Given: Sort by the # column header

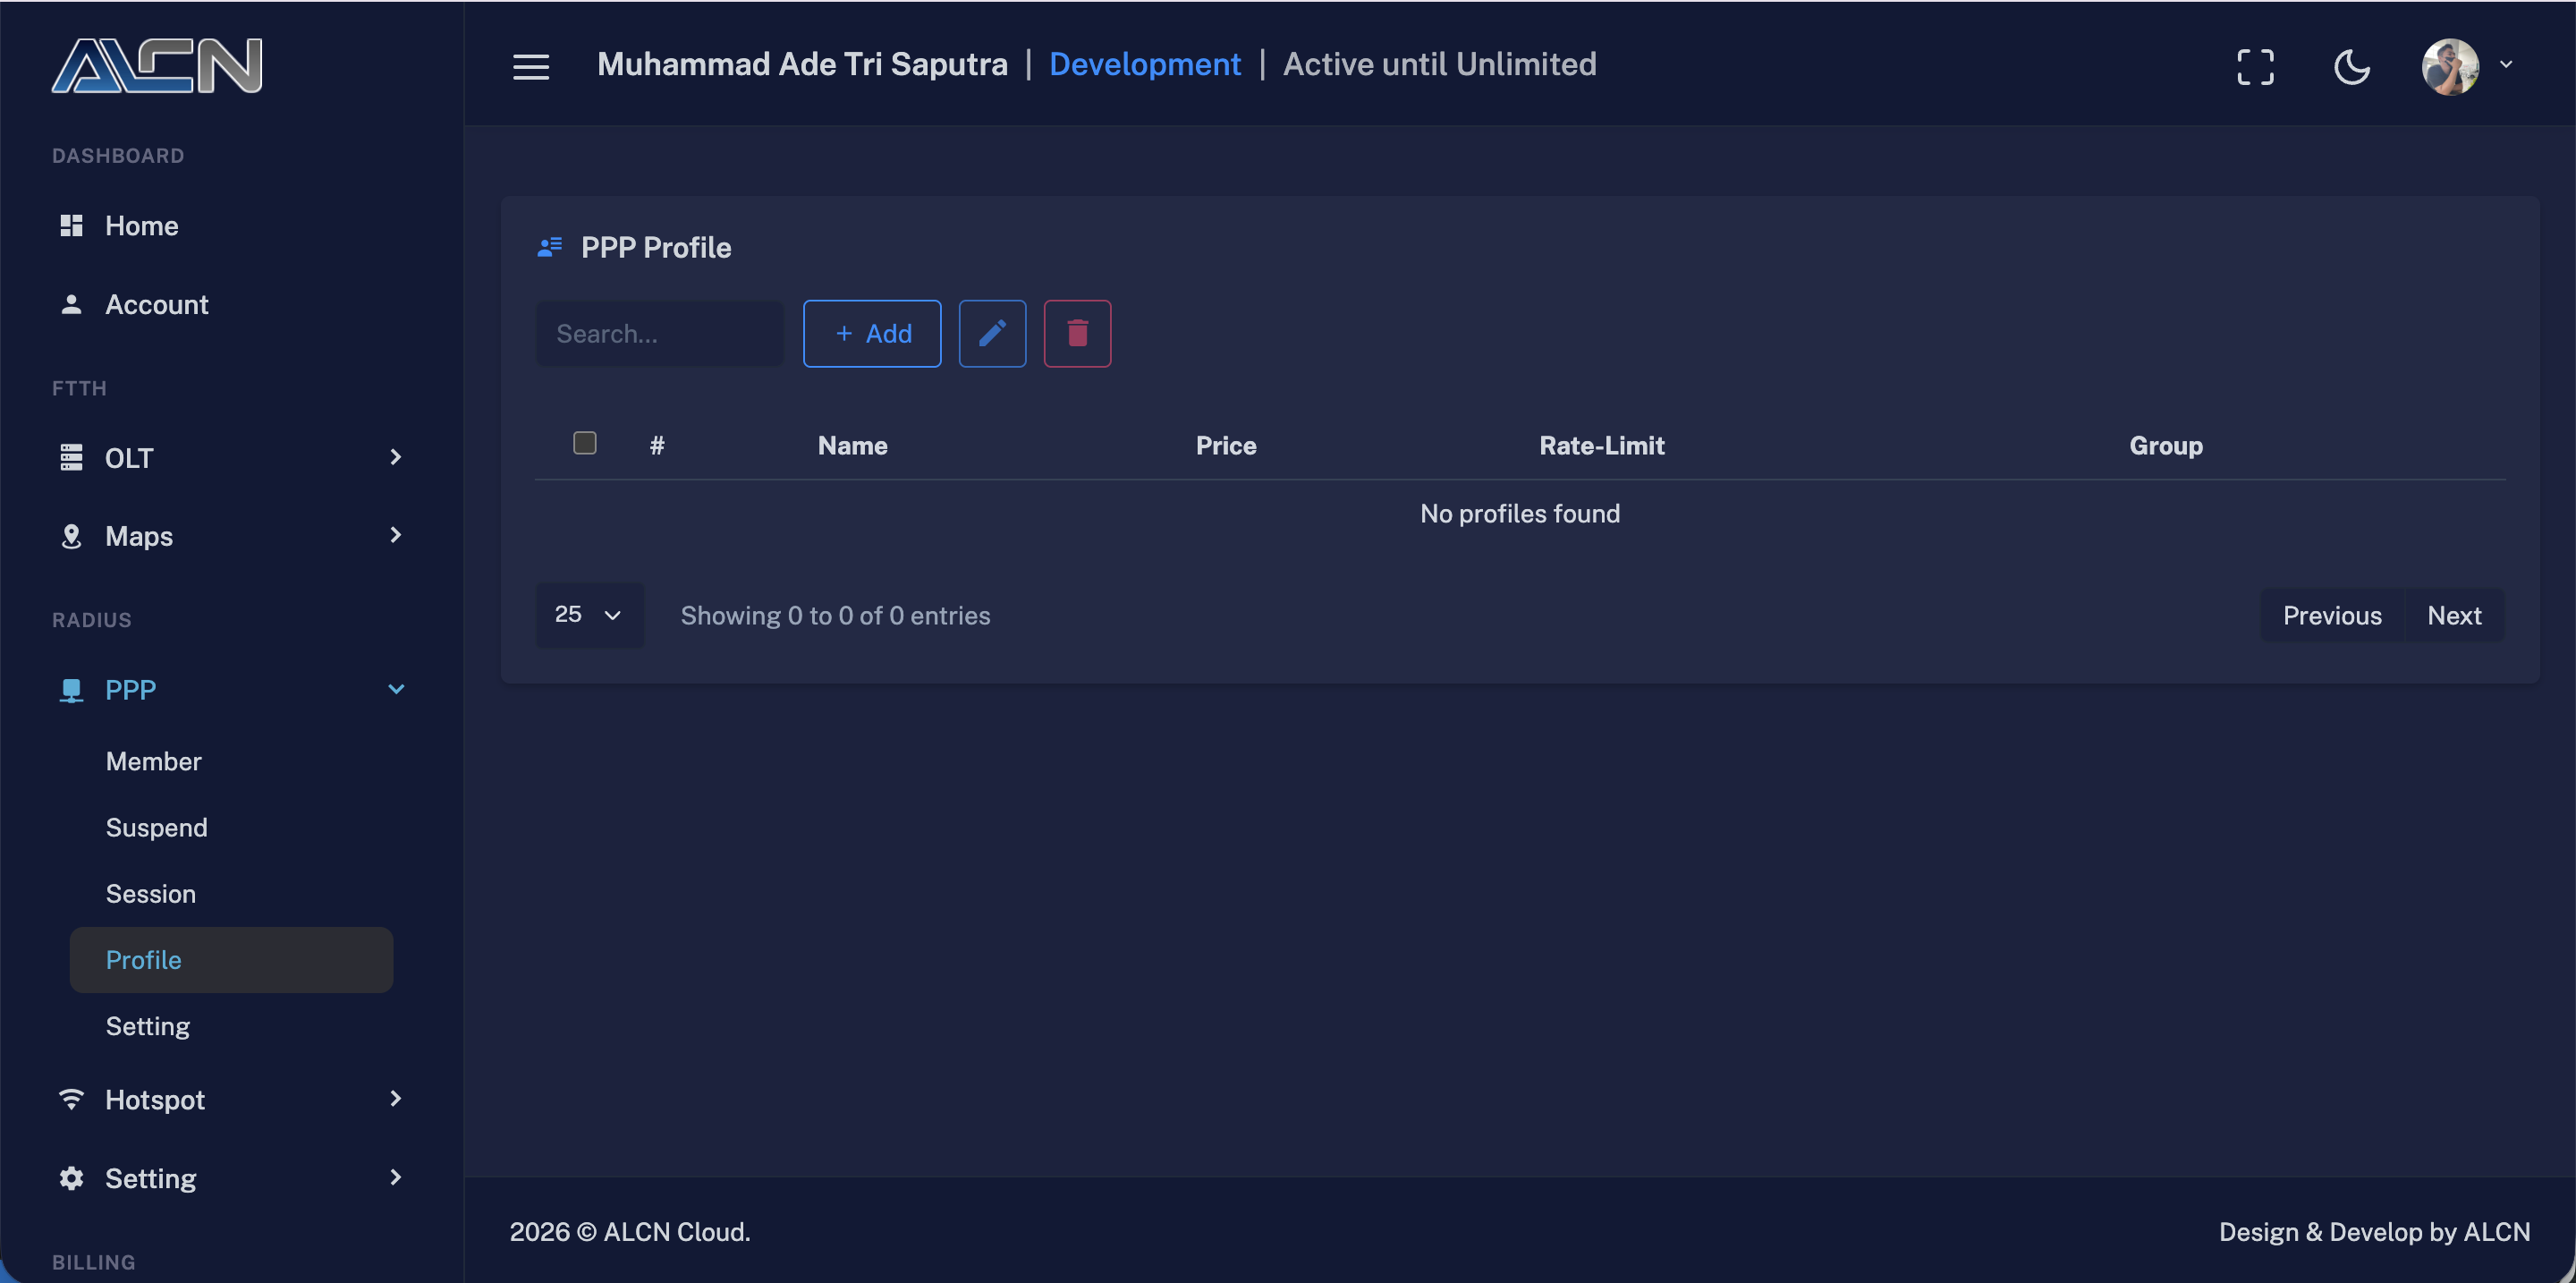Looking at the screenshot, I should tap(657, 445).
